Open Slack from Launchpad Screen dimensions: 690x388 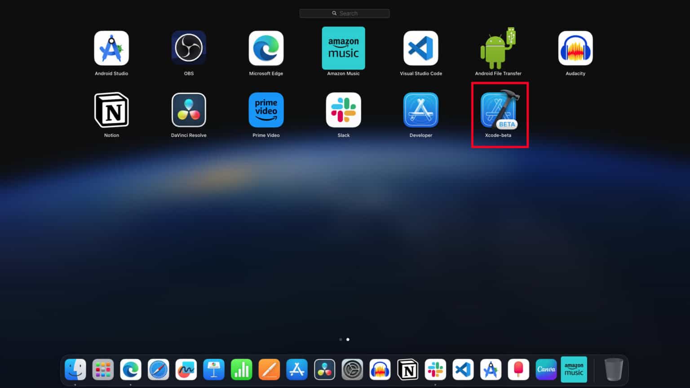(343, 110)
